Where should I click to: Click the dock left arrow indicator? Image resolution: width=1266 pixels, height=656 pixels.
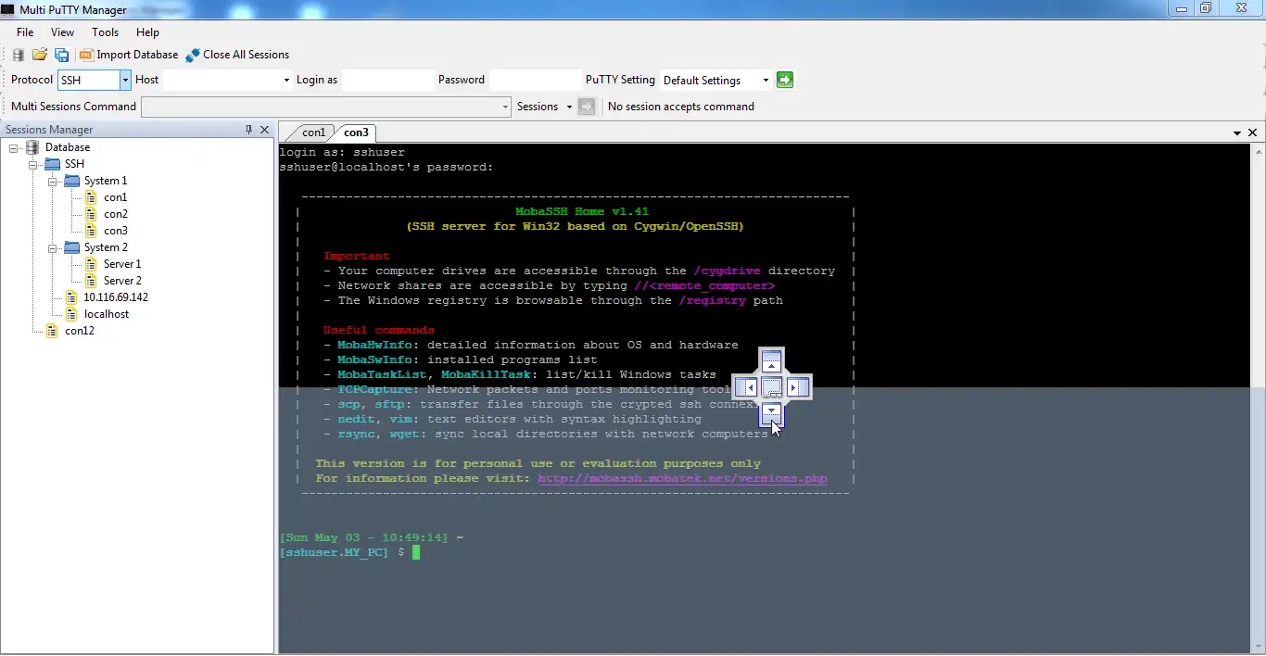click(x=748, y=386)
